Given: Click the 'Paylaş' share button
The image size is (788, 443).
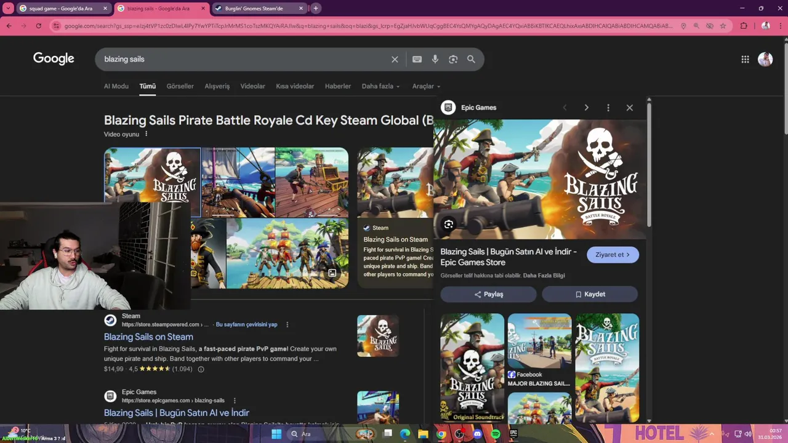Looking at the screenshot, I should point(488,294).
